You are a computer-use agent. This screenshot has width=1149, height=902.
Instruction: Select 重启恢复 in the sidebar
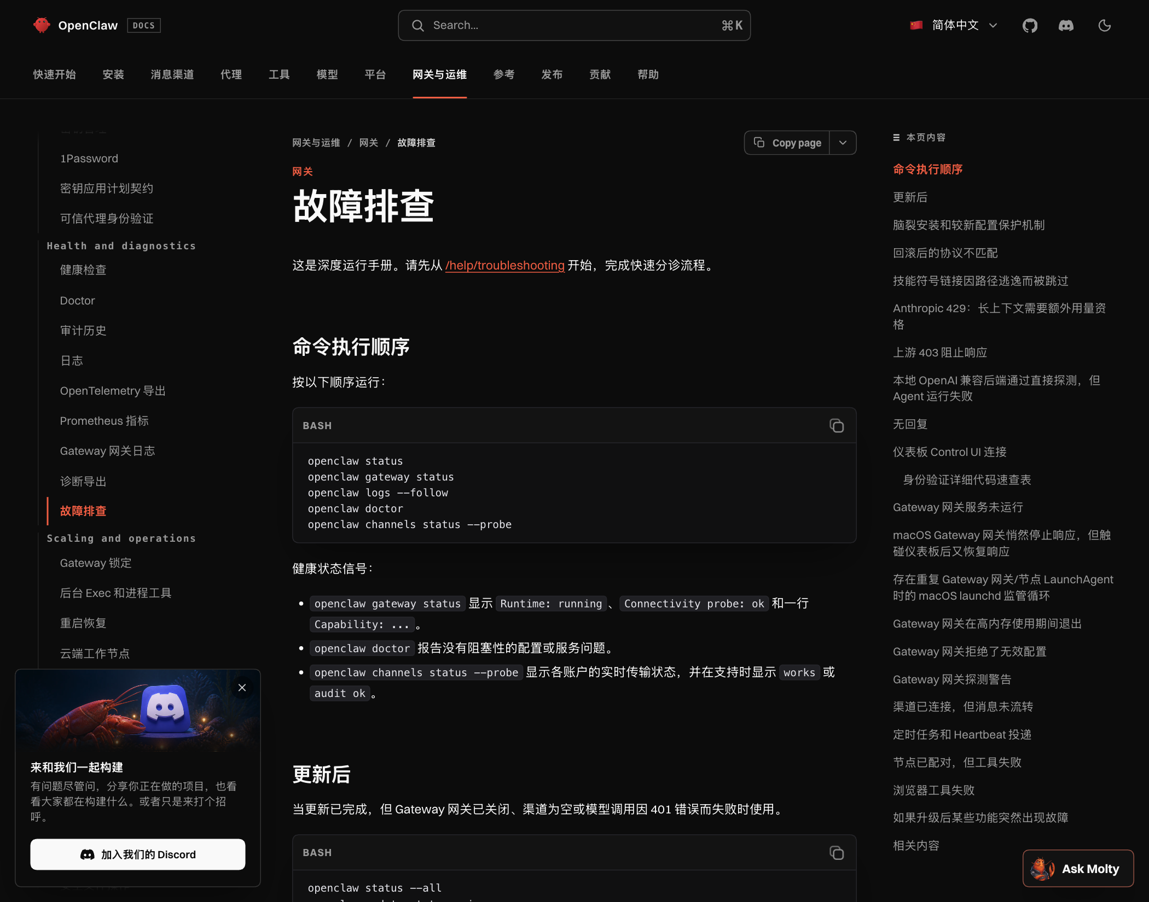[83, 623]
